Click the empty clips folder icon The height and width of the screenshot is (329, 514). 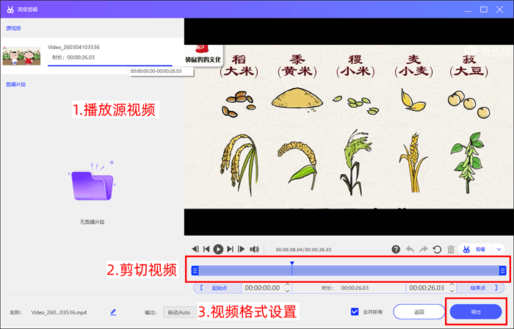[92, 182]
